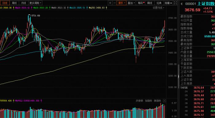Click the 隐藏 double-arrow button
Image resolution: width=215 pixels, height=118 pixels.
coord(168,3)
